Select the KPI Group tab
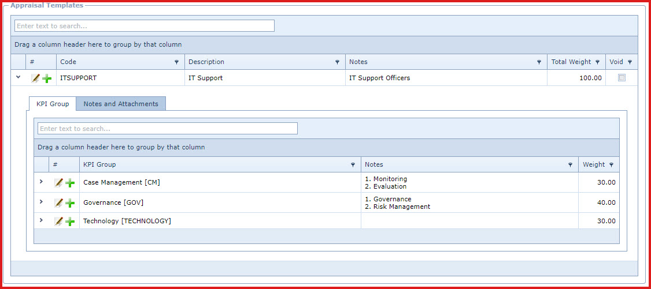Screen dimensions: 651x289 tap(52, 104)
